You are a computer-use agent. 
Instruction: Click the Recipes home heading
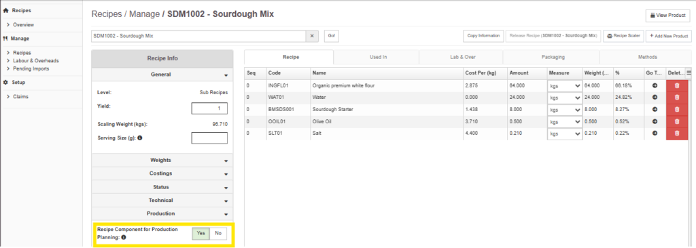(x=17, y=10)
